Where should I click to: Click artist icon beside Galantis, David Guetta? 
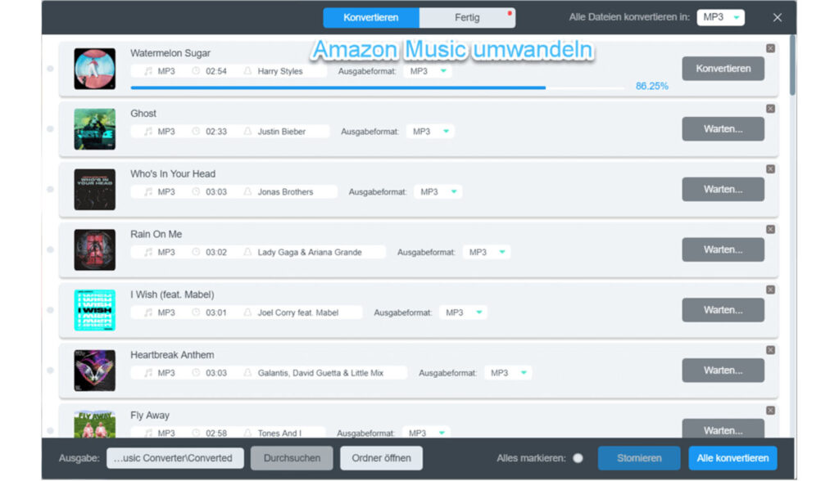pos(247,373)
